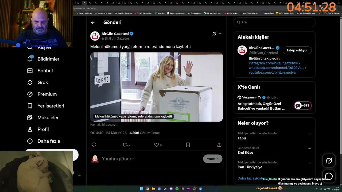
Task: Open Discord from the taskbar
Action: tap(171, 189)
